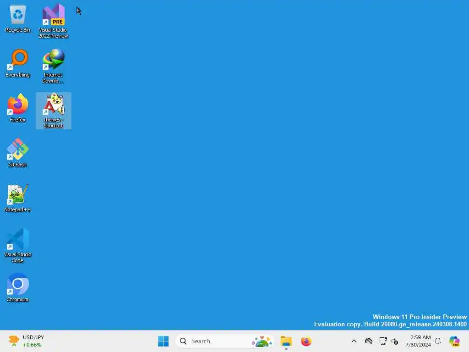The image size is (469, 352).
Task: Select the Notepad++ desktop shortcut
Action: (18, 198)
